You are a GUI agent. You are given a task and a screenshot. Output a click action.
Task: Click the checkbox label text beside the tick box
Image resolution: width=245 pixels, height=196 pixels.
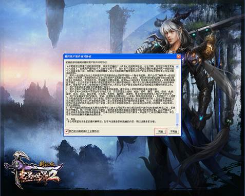pos(84,131)
